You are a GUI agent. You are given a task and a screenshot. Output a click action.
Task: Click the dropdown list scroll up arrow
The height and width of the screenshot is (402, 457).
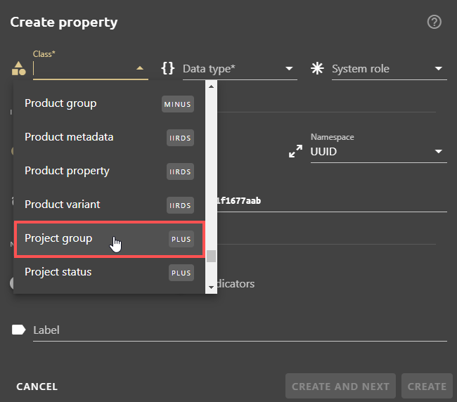pyautogui.click(x=212, y=86)
